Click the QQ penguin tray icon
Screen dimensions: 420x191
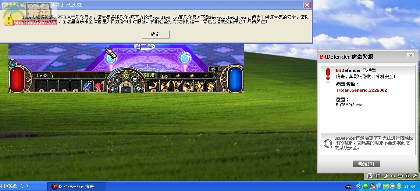373,186
